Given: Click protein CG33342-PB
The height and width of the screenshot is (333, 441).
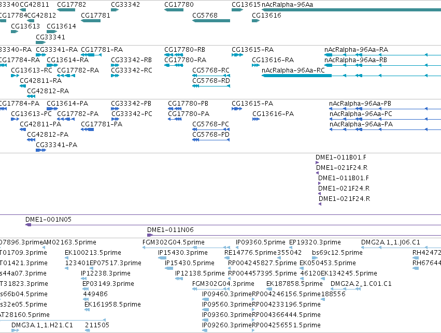Looking at the screenshot, I should click(131, 104).
